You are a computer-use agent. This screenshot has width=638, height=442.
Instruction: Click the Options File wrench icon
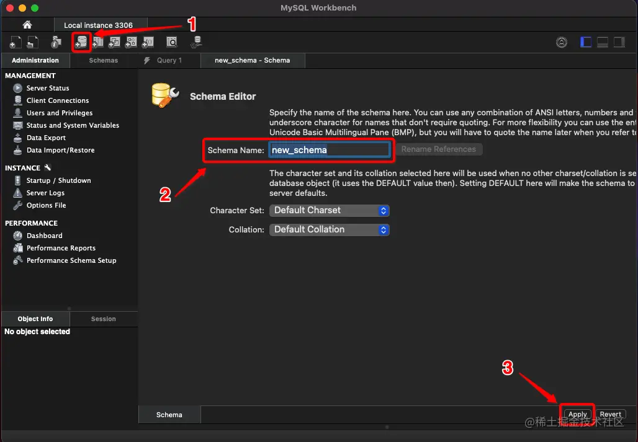click(17, 205)
